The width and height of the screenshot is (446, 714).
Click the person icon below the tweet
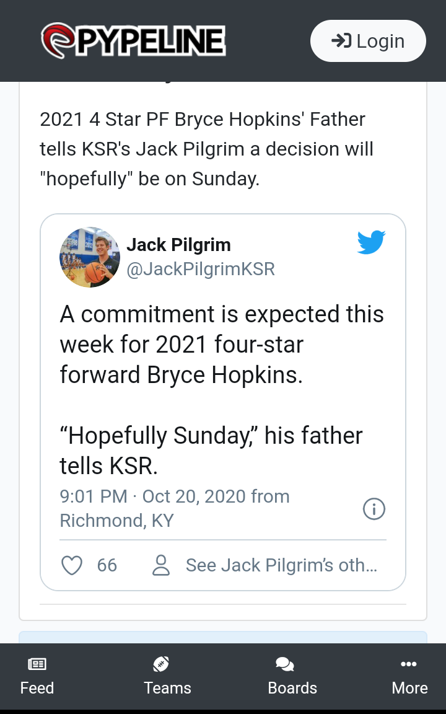(x=161, y=565)
